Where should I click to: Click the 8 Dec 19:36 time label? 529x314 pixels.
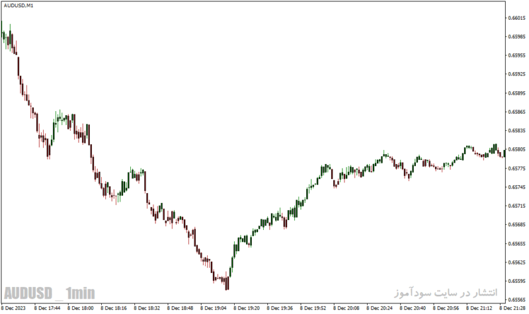(x=280, y=308)
